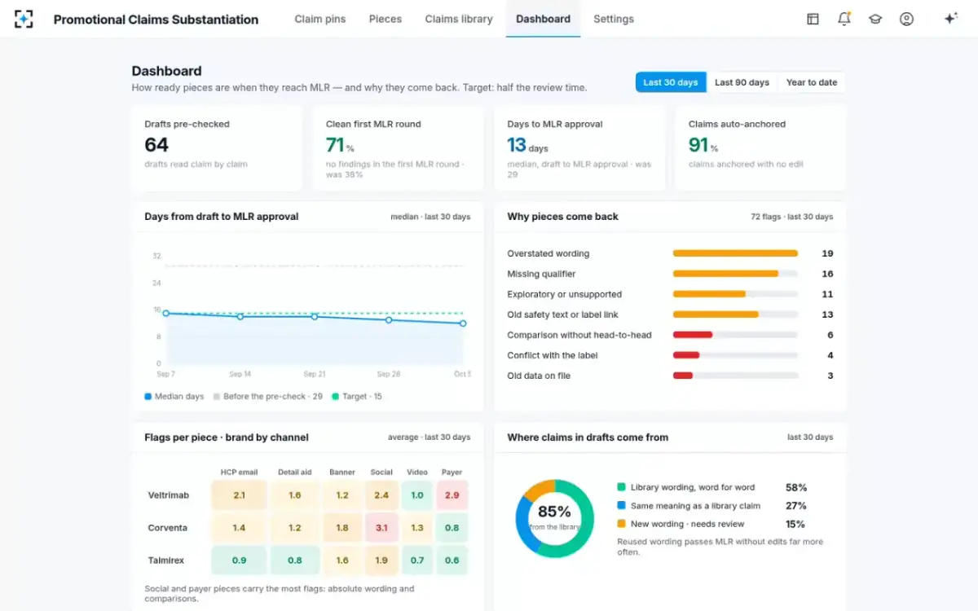
Task: Click the 72 flags summary text
Action: [x=792, y=217]
